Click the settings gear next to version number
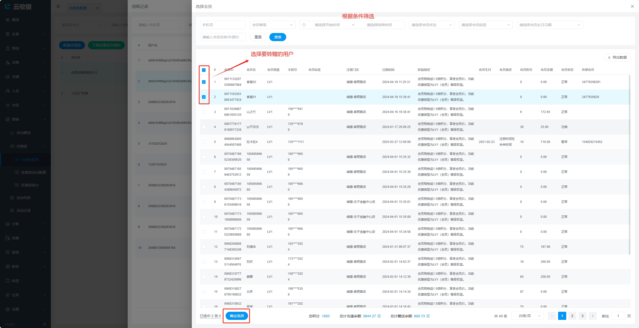The width and height of the screenshot is (639, 328). (x=45, y=324)
